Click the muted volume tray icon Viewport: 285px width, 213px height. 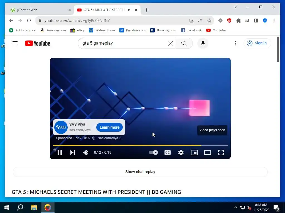(249, 207)
